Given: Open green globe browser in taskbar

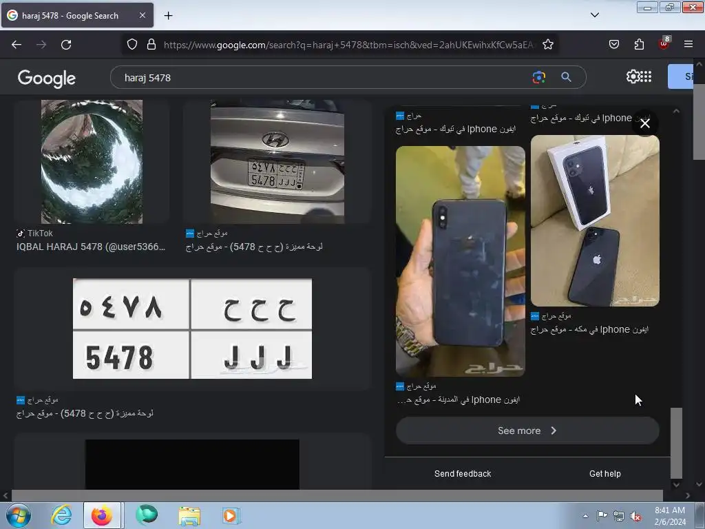Looking at the screenshot, I should (x=147, y=515).
